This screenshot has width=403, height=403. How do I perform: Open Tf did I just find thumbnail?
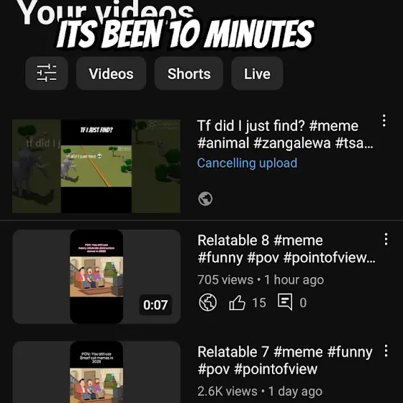pos(96,166)
